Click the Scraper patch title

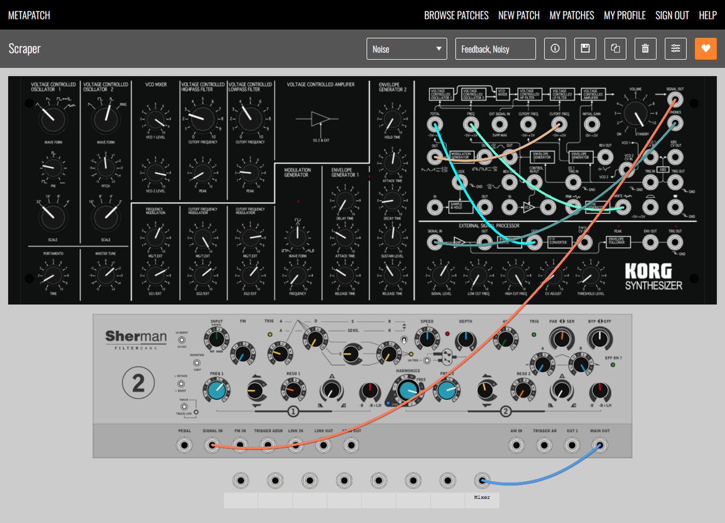[x=24, y=48]
